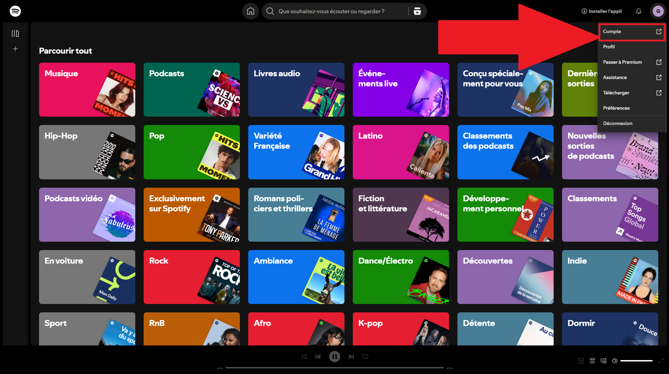Open the Dance/Électro card

[x=401, y=277]
